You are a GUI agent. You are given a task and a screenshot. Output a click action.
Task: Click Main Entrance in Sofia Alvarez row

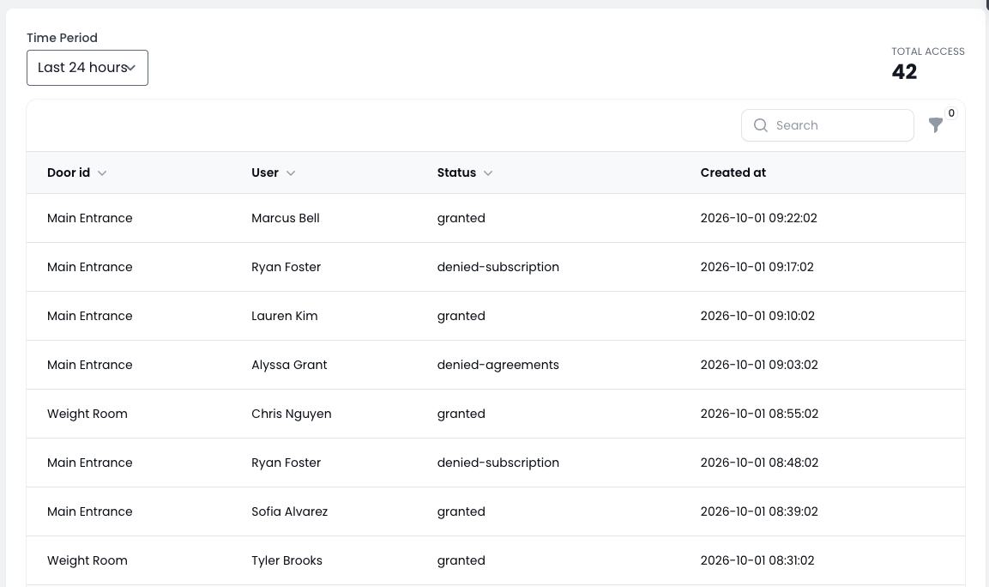pos(89,511)
